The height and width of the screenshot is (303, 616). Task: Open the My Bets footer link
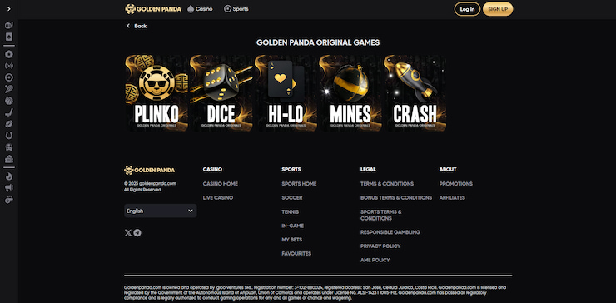pyautogui.click(x=292, y=240)
